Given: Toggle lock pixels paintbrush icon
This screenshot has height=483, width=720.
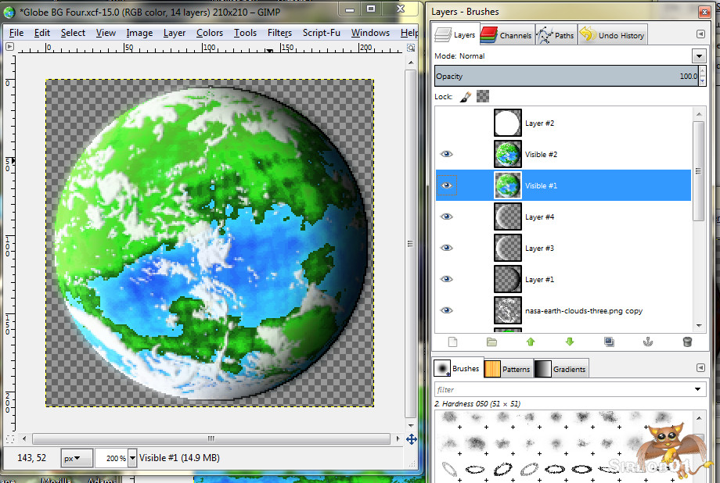Looking at the screenshot, I should pyautogui.click(x=465, y=97).
